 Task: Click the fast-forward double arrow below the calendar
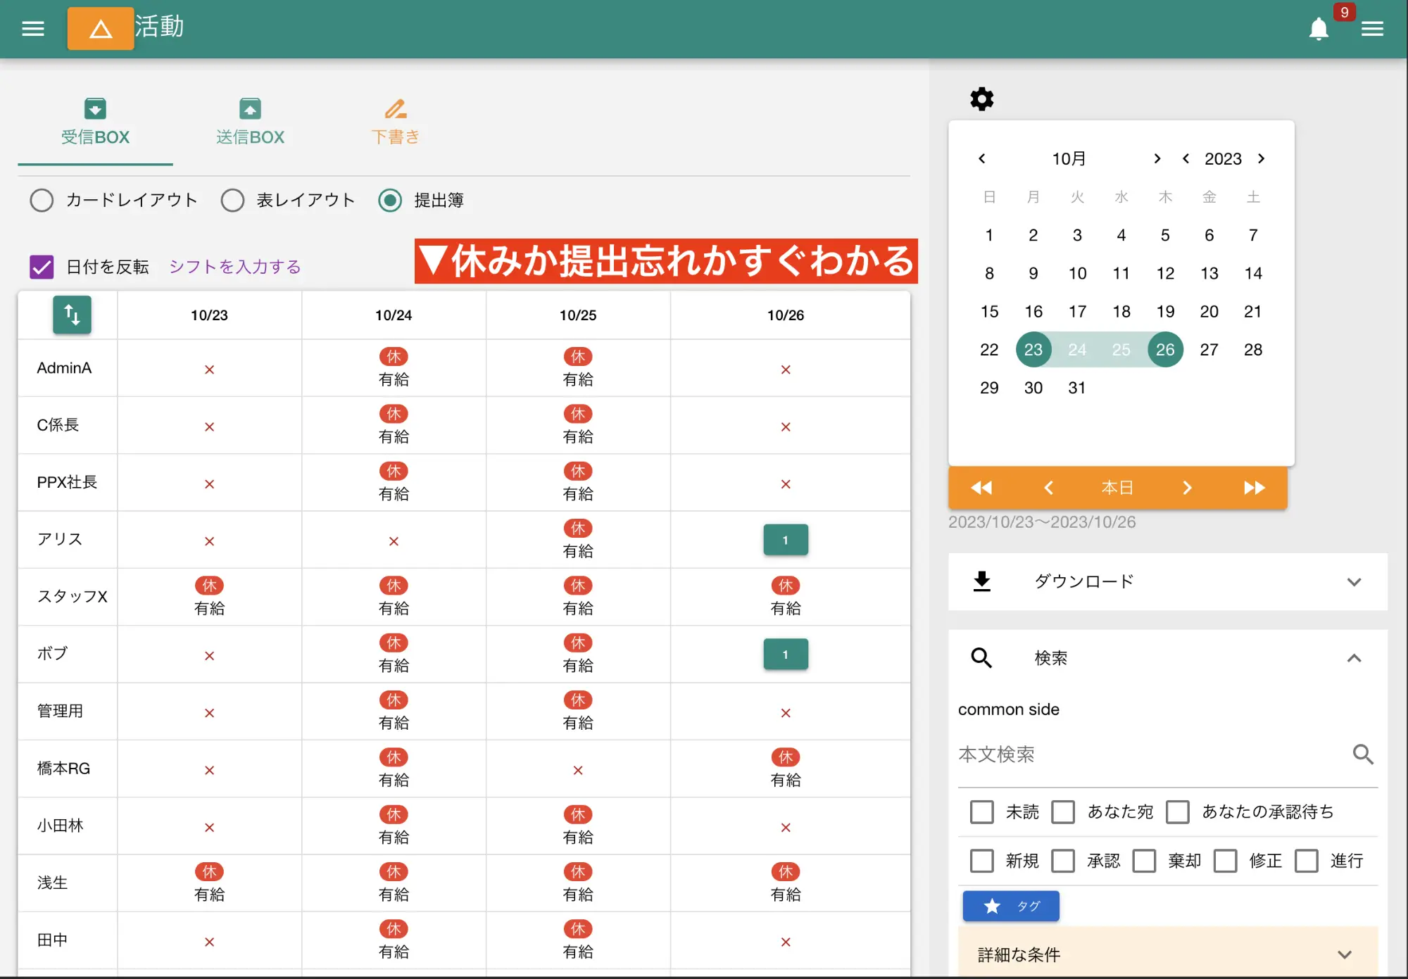click(1254, 487)
